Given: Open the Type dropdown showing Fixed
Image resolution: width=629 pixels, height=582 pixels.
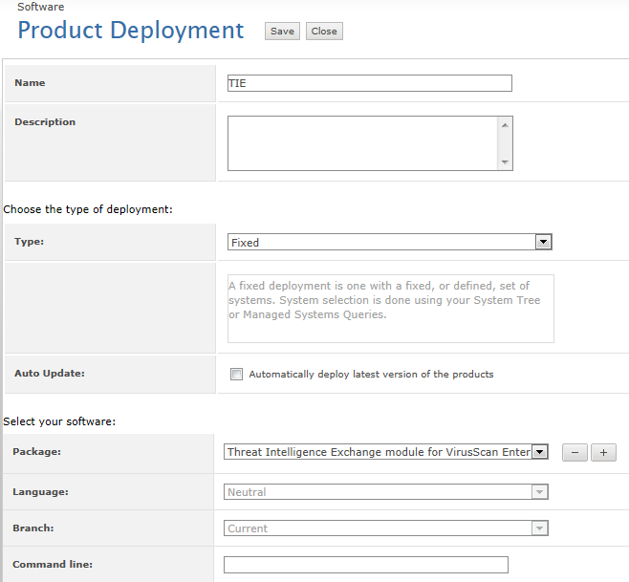Looking at the screenshot, I should point(389,242).
